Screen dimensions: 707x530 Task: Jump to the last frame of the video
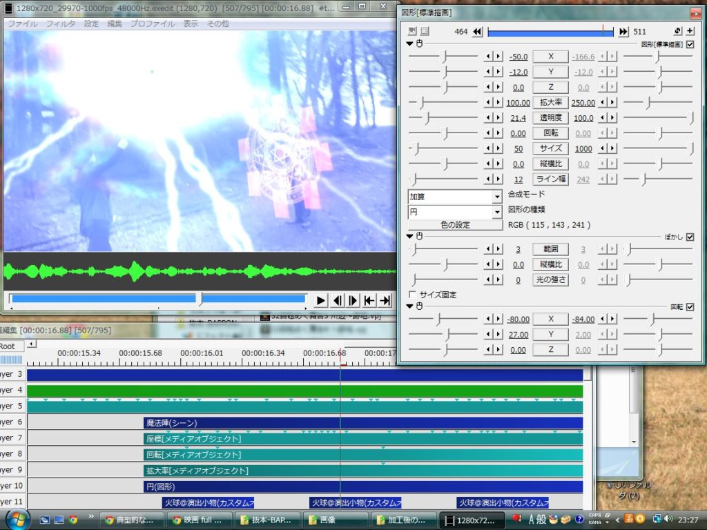pyautogui.click(x=385, y=300)
